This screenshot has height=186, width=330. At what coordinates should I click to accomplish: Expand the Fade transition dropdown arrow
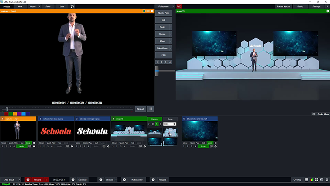pos(171,27)
